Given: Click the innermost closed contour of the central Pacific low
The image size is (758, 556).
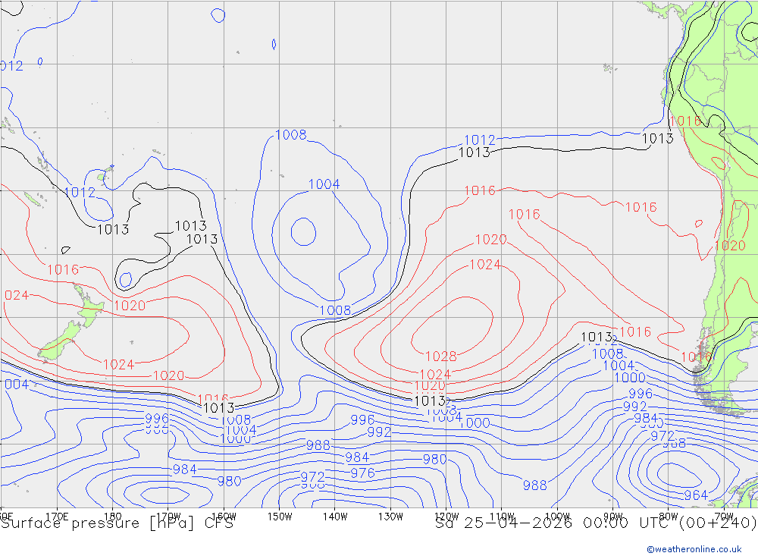Looking at the screenshot, I should tap(304, 231).
